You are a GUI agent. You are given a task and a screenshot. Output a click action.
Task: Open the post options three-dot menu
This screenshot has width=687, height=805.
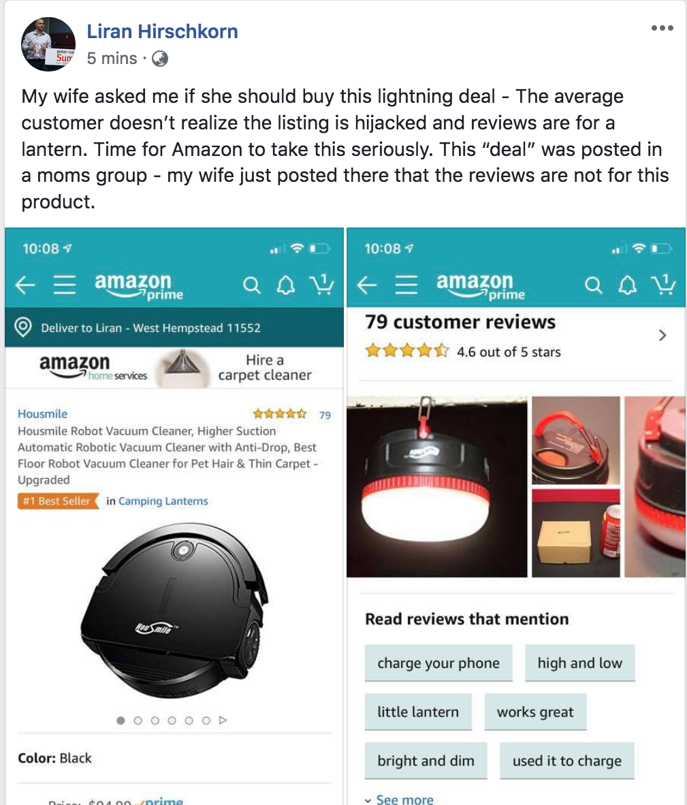[662, 28]
